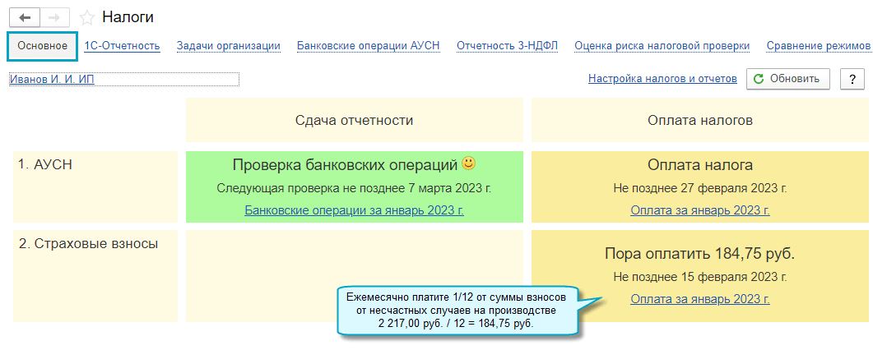Refresh data with the Обновить button
The image size is (873, 350).
coord(787,79)
